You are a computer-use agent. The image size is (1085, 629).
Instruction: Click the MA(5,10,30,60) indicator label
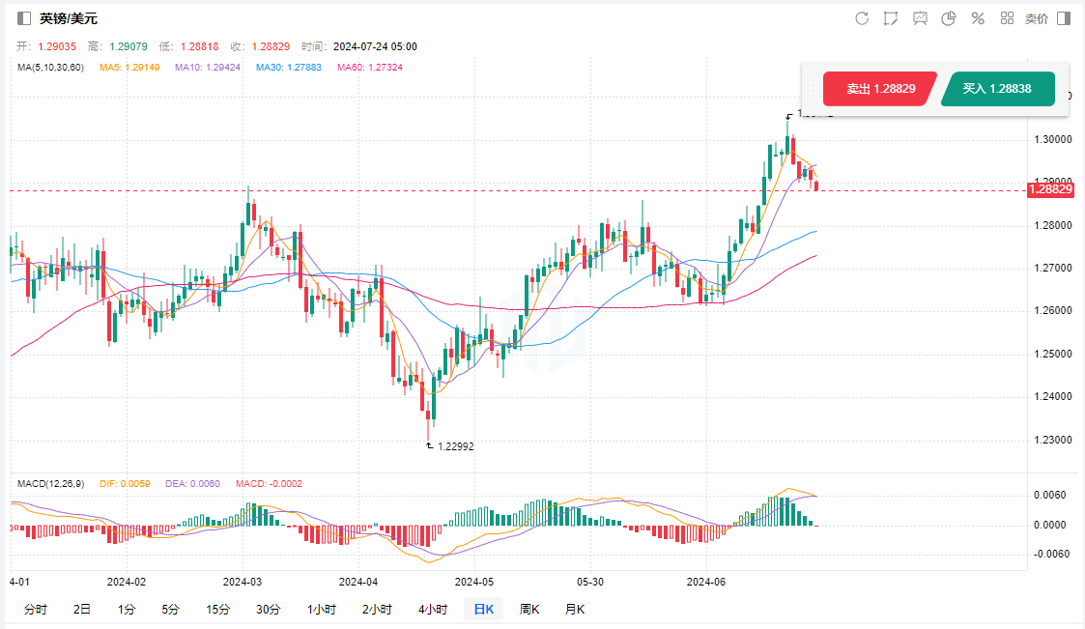(x=50, y=68)
